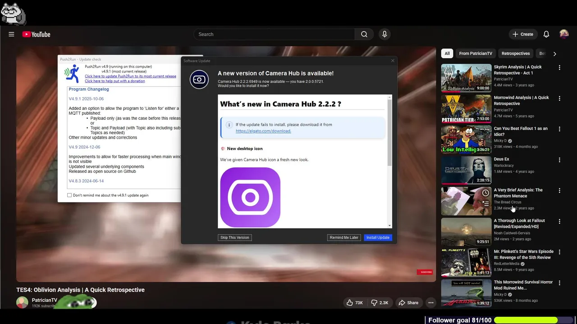This screenshot has width=577, height=324.
Task: Click the YouTube search input field
Action: click(274, 34)
